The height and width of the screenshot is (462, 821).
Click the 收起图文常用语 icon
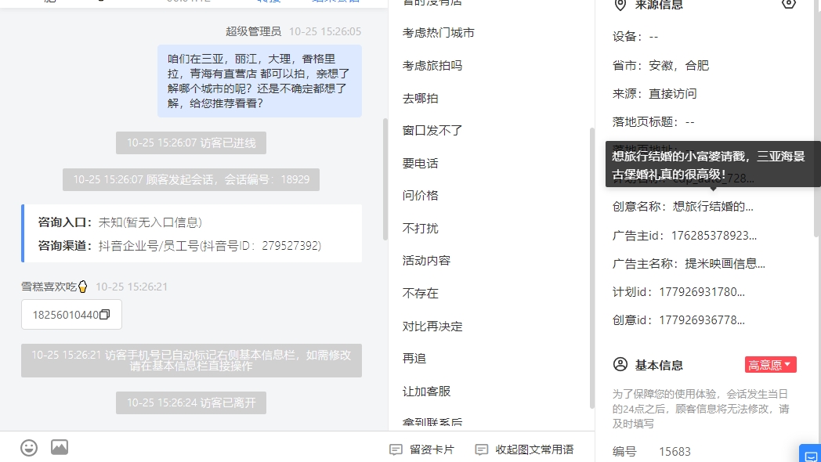point(481,449)
